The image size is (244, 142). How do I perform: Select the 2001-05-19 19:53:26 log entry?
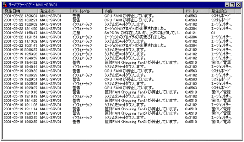pos(121,54)
